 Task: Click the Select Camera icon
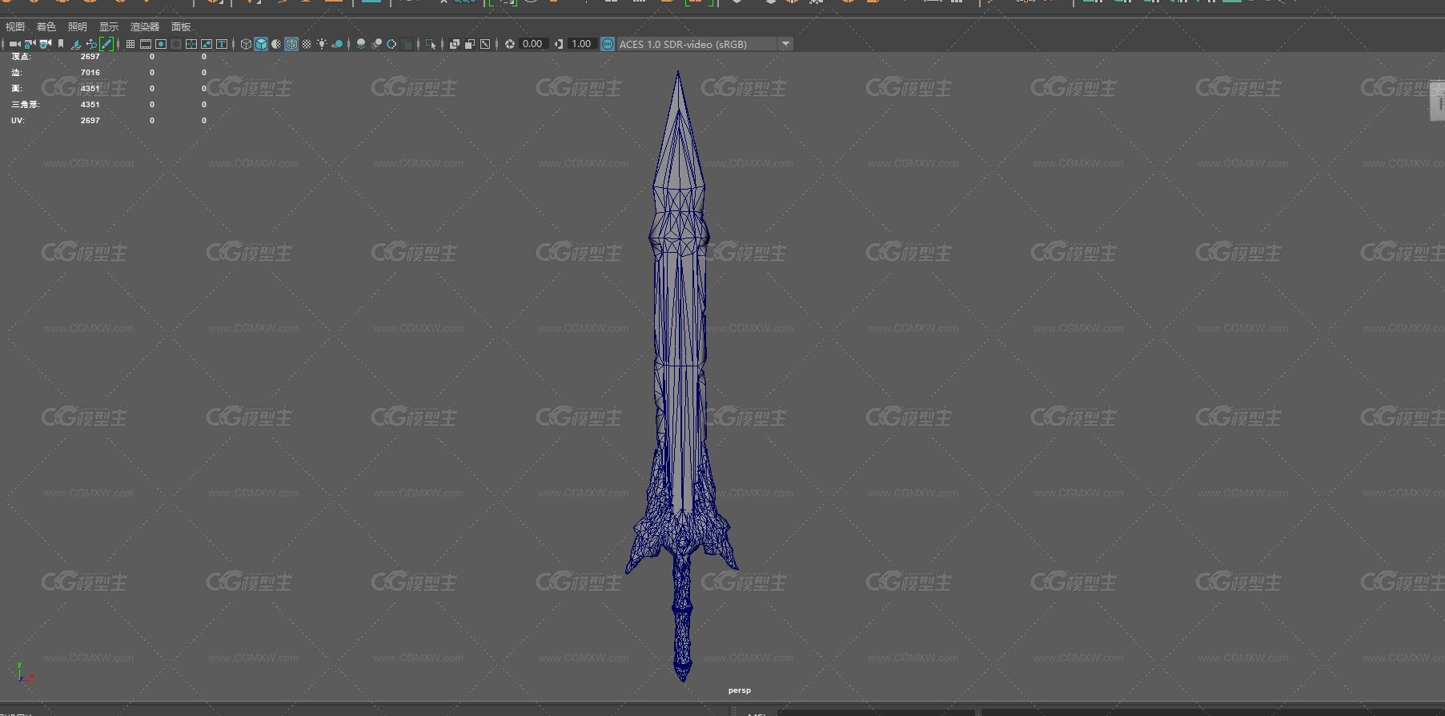(x=14, y=44)
